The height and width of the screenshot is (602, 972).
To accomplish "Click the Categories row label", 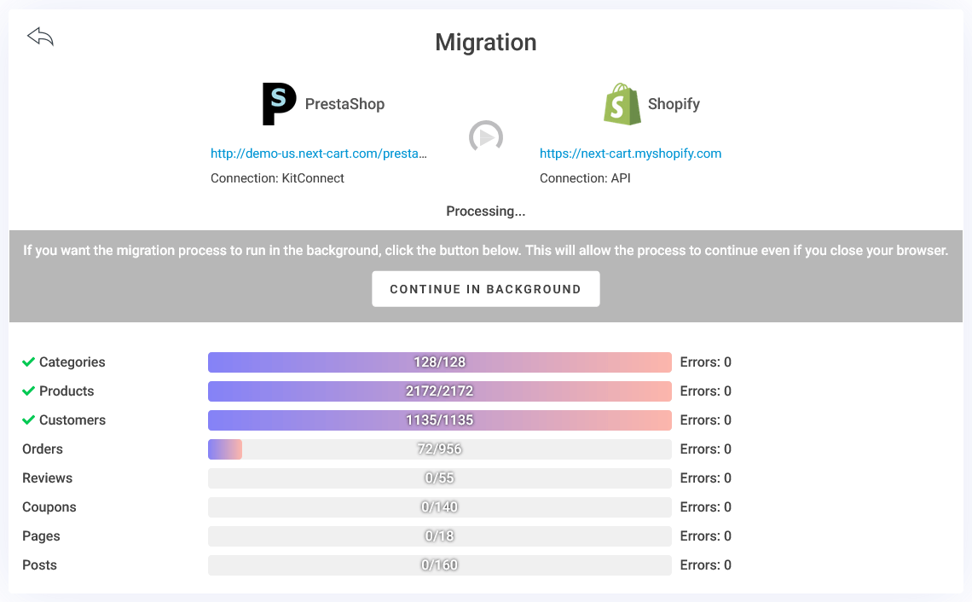I will (72, 362).
